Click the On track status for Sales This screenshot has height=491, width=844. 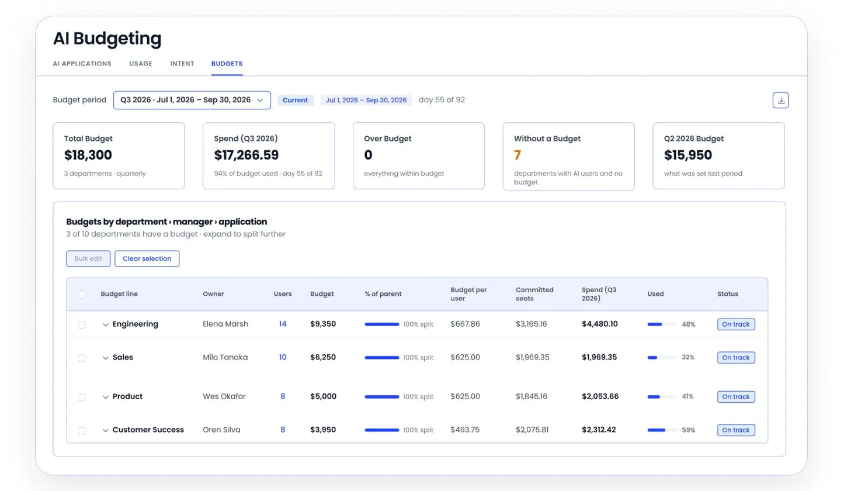tap(736, 358)
